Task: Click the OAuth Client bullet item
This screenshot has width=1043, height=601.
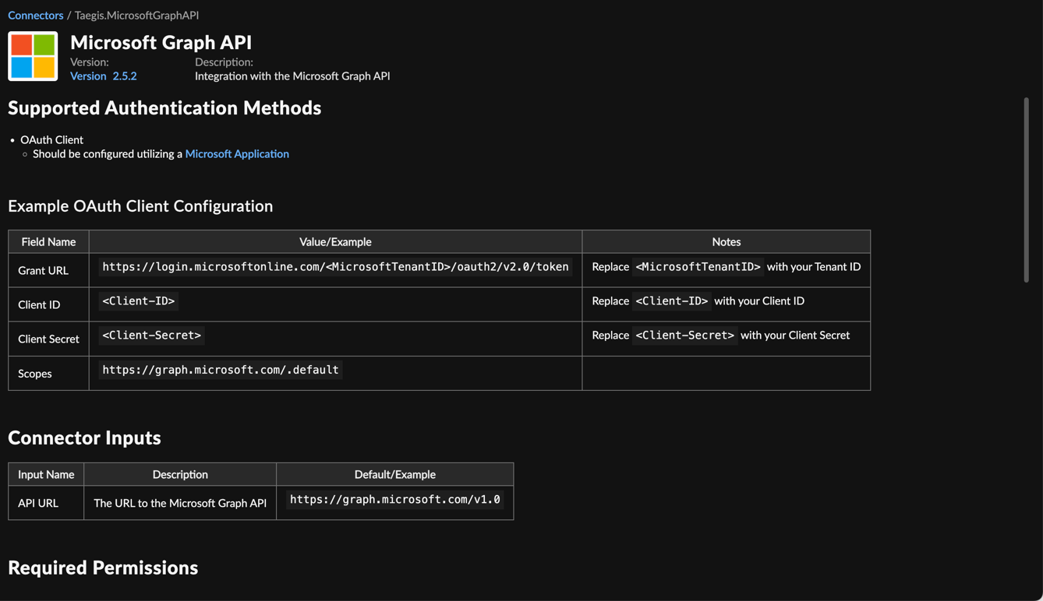Action: tap(51, 139)
